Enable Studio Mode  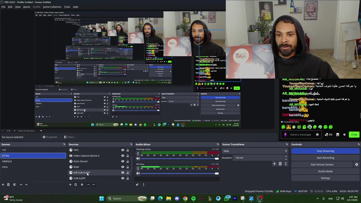click(325, 171)
